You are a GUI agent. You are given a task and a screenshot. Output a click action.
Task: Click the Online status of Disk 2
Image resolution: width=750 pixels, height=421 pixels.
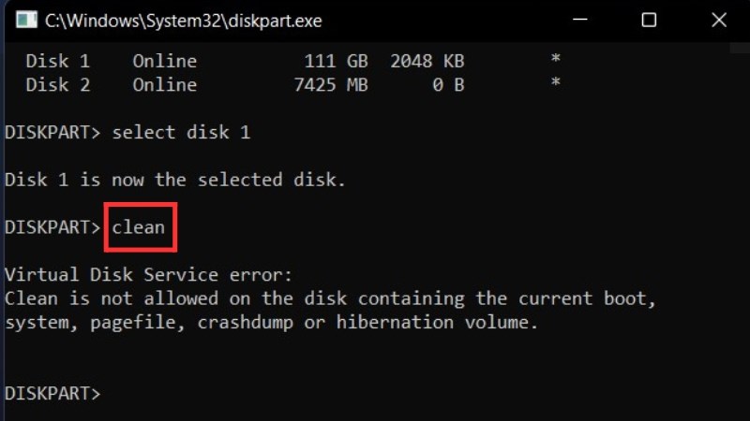(164, 85)
